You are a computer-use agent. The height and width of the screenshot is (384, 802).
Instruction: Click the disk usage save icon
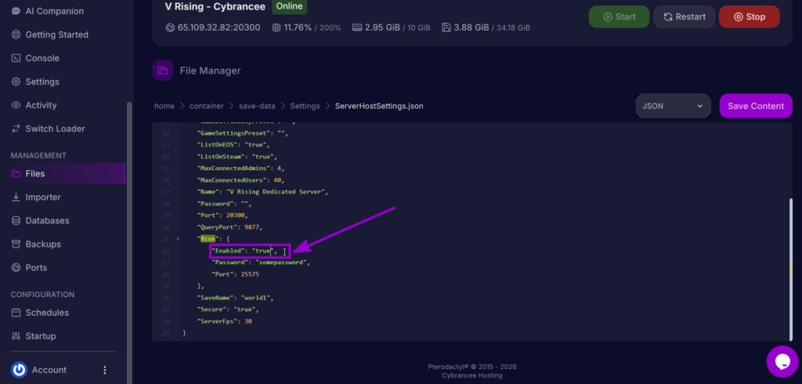click(446, 27)
